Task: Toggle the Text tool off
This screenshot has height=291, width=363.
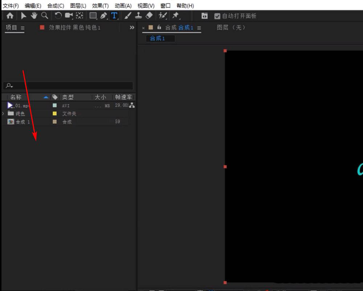Action: click(x=114, y=15)
